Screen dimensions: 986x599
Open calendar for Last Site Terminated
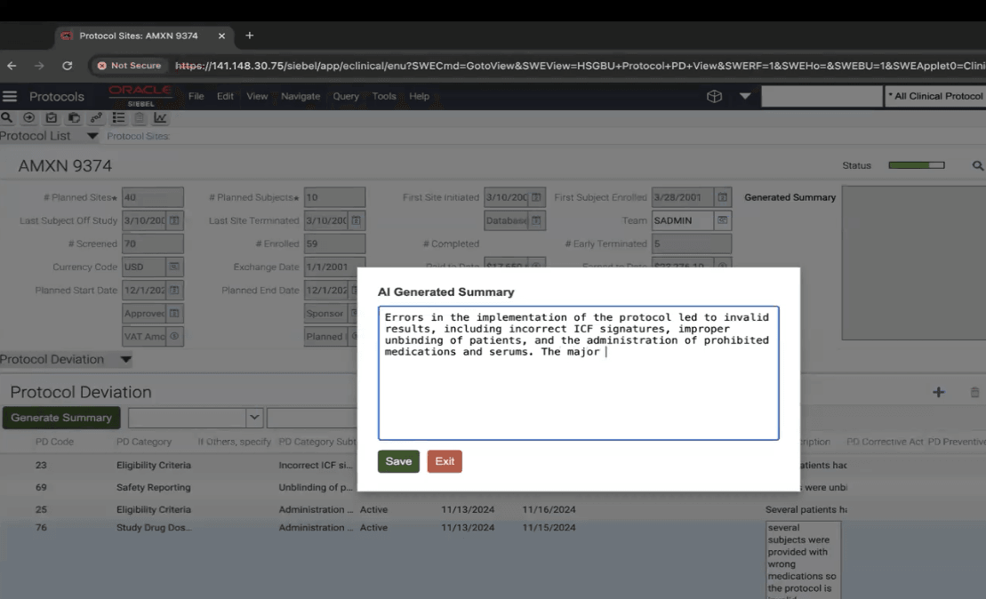356,220
